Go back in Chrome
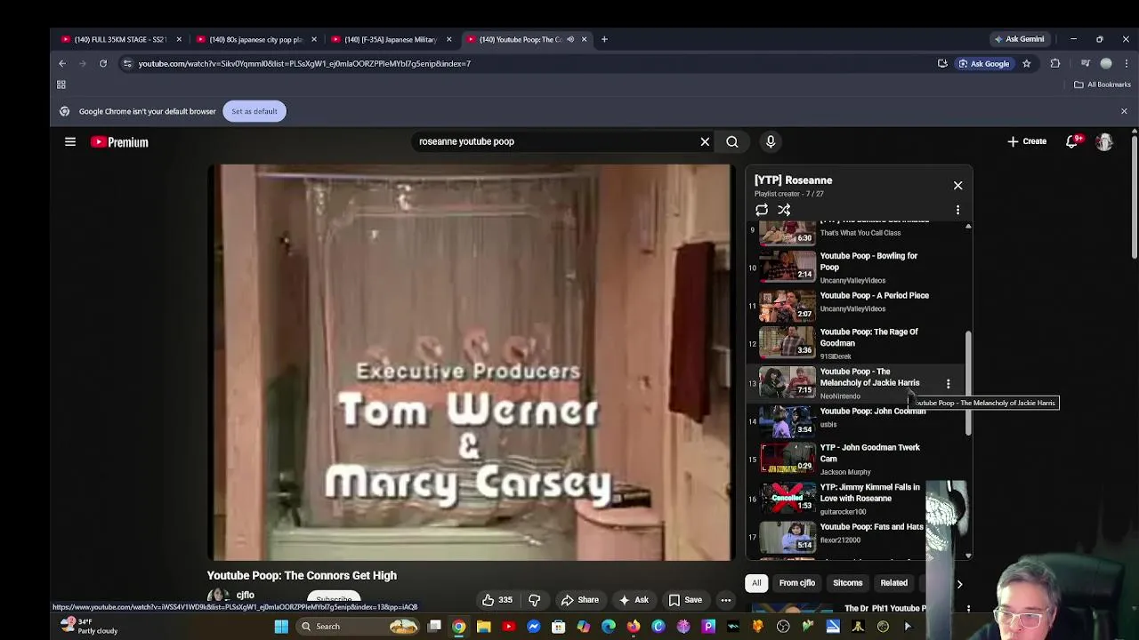This screenshot has width=1139, height=640. (x=62, y=63)
